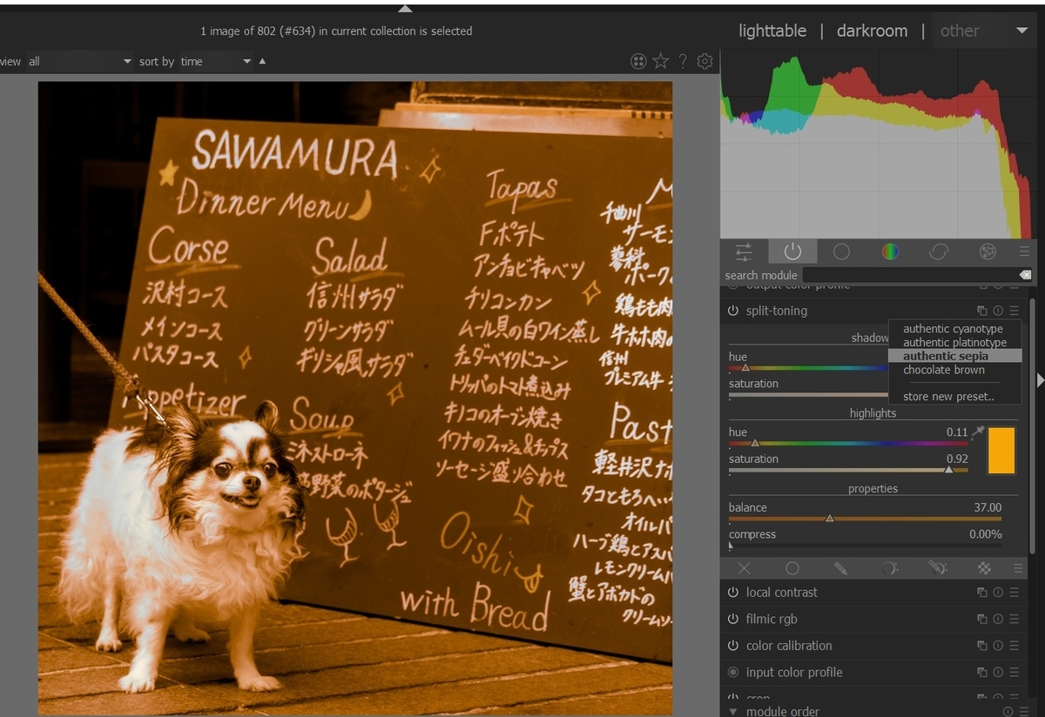Pick highlights color with the eyedropper
The image size is (1045, 717).
point(978,432)
